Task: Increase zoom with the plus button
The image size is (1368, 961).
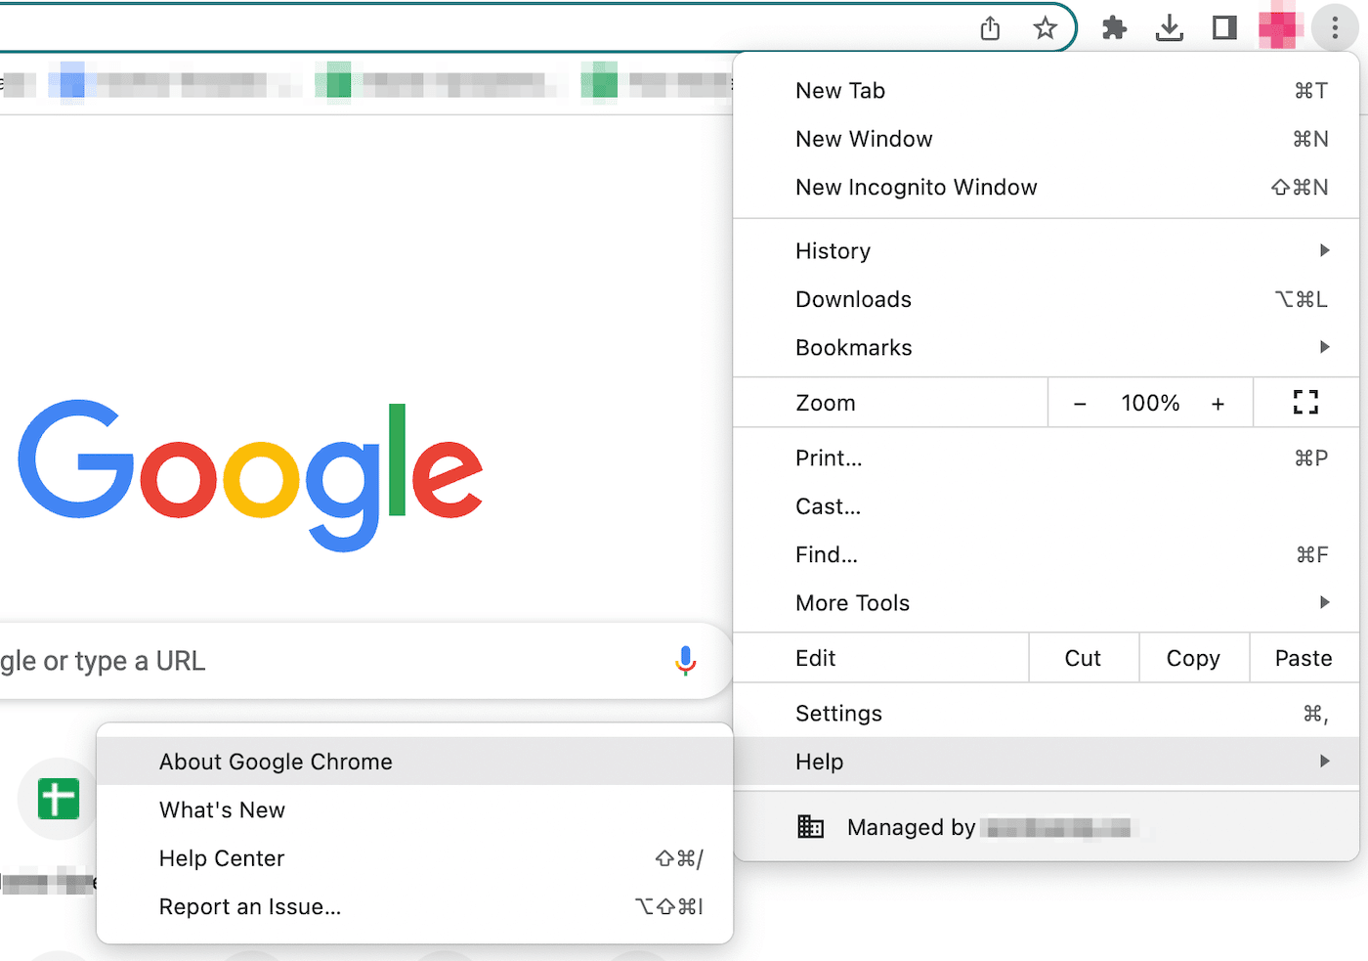Action: pos(1218,404)
